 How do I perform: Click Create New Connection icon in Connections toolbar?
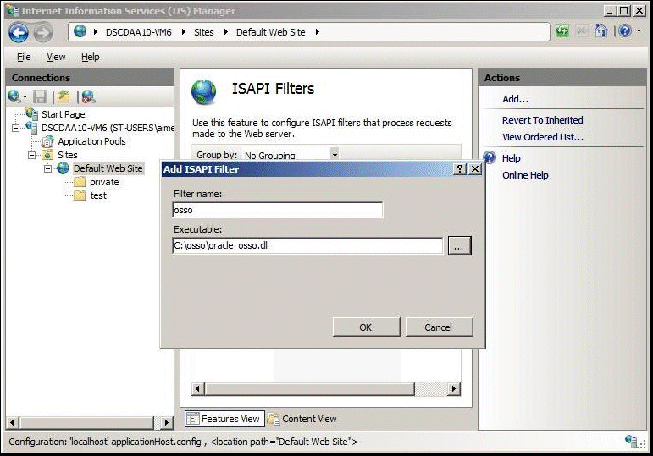14,96
